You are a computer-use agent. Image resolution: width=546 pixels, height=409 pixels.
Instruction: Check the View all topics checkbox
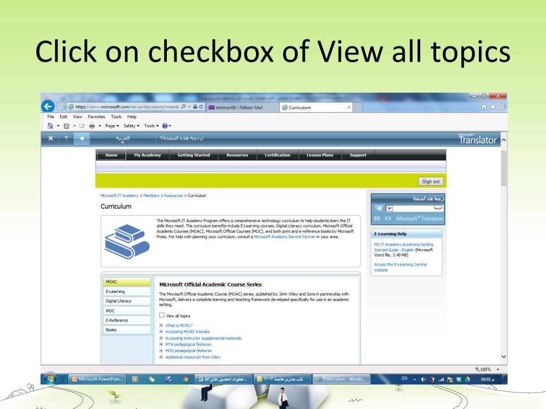pyautogui.click(x=162, y=315)
